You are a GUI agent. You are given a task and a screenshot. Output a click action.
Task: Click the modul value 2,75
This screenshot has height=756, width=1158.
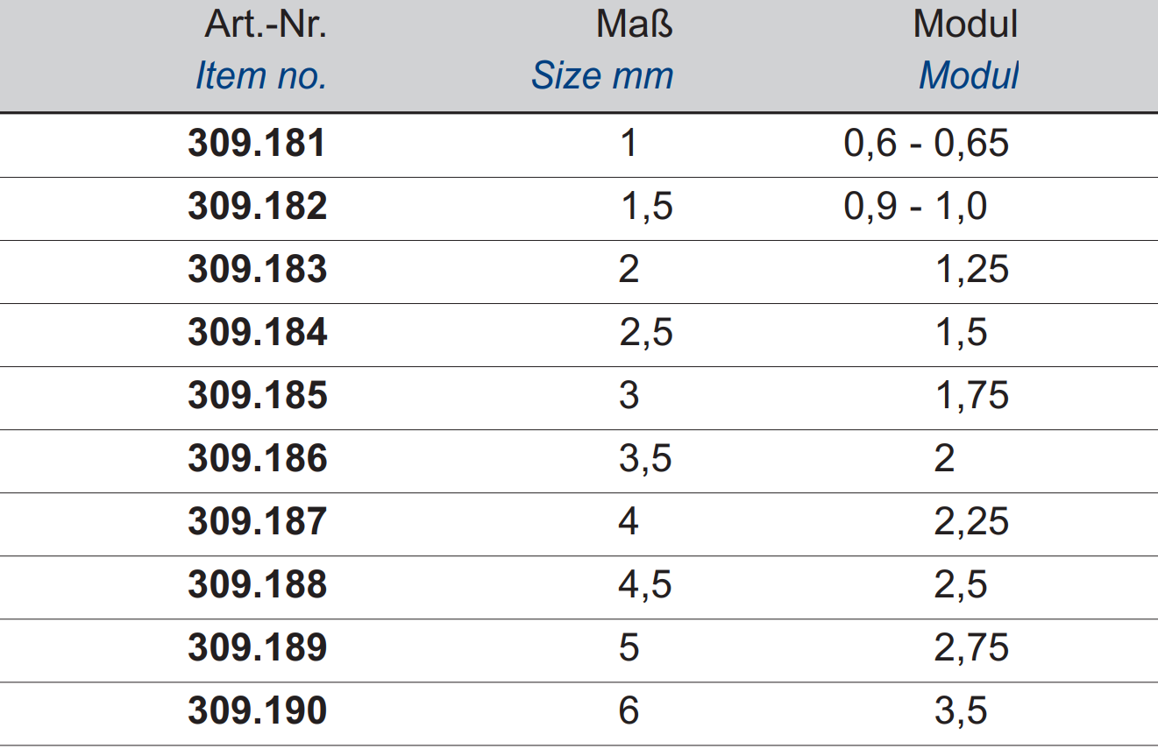[972, 649]
